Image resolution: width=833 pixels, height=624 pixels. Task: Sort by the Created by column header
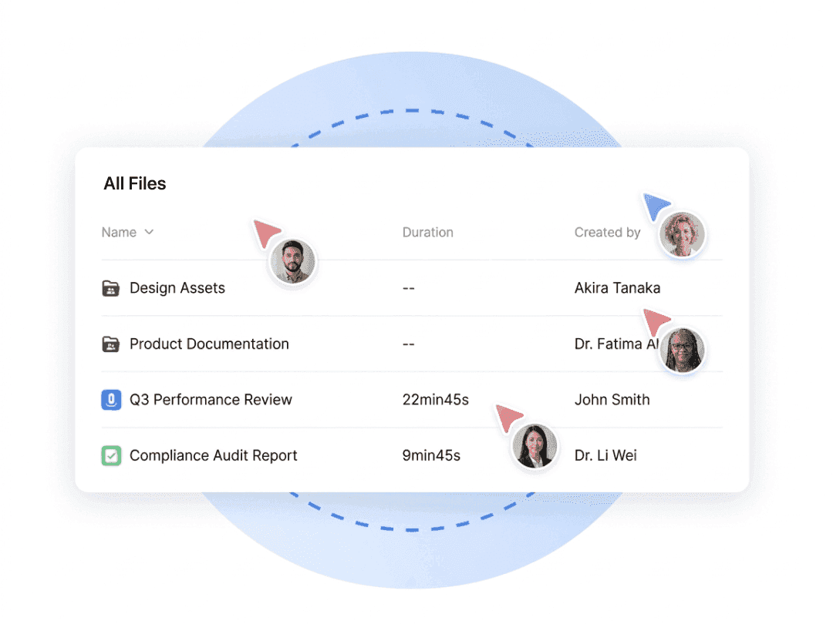tap(607, 232)
